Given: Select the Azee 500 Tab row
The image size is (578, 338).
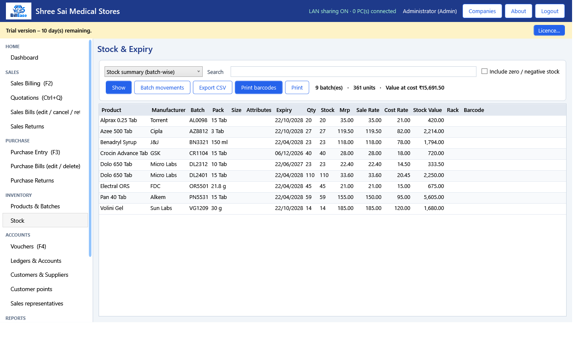Looking at the screenshot, I should (x=333, y=131).
